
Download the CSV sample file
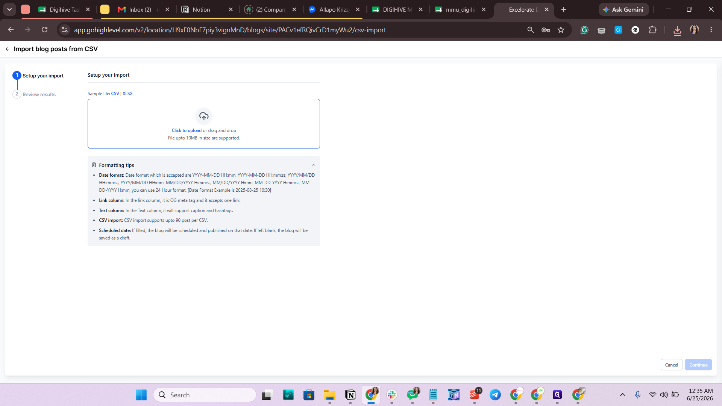tap(115, 94)
